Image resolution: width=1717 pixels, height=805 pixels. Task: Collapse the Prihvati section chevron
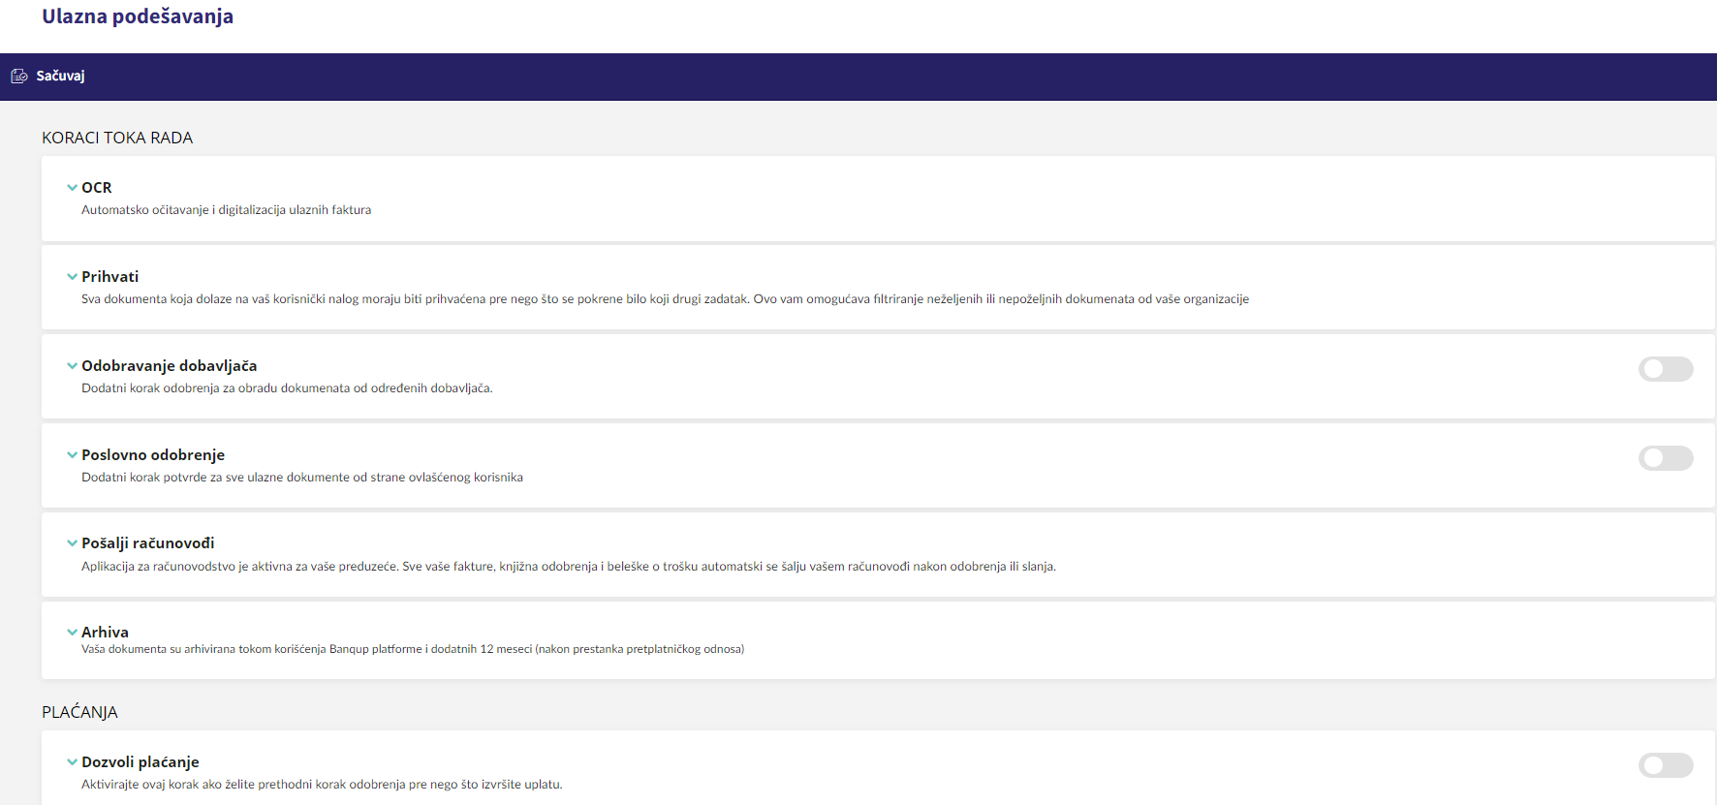coord(72,277)
